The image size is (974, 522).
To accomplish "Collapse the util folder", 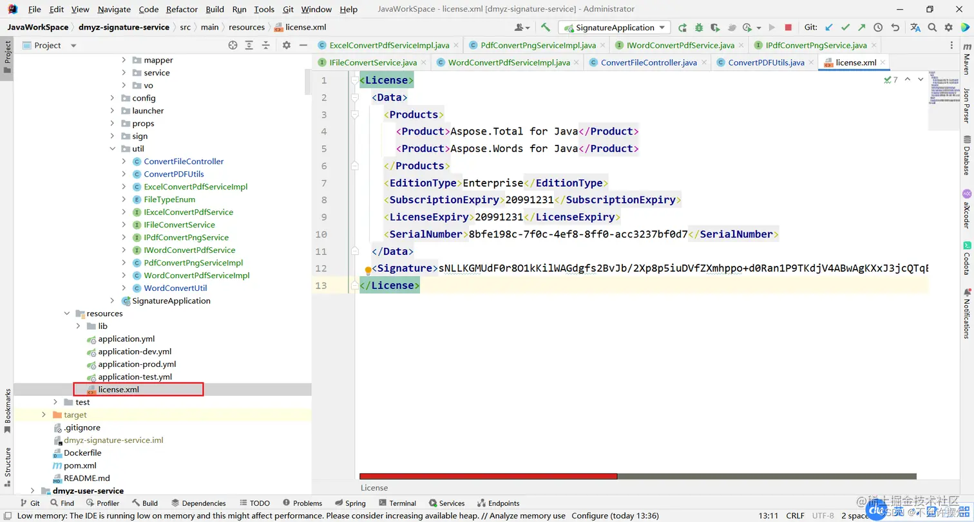I will click(x=112, y=149).
